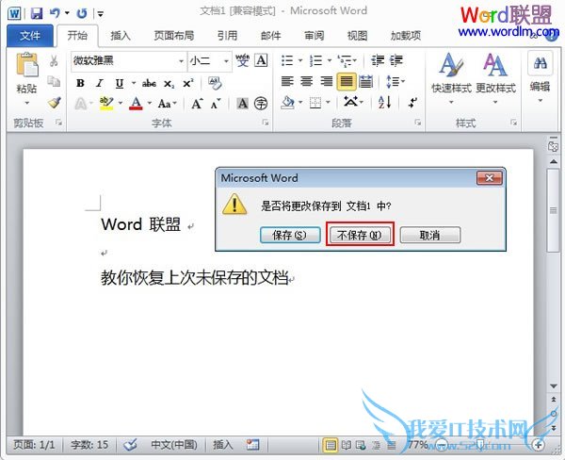Switch to the 审阅 tab
The image size is (565, 460).
(314, 36)
